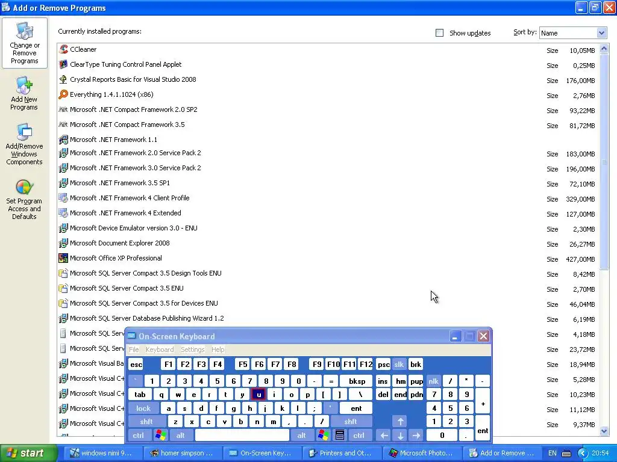Switch to Microsoft Photo taskbar item

[421, 453]
